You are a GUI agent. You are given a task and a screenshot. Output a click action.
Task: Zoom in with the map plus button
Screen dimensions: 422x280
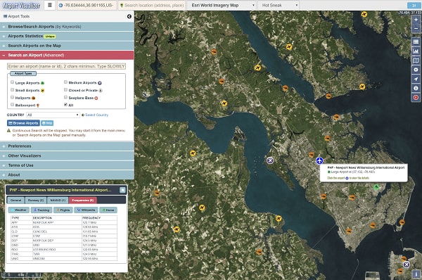(416, 20)
